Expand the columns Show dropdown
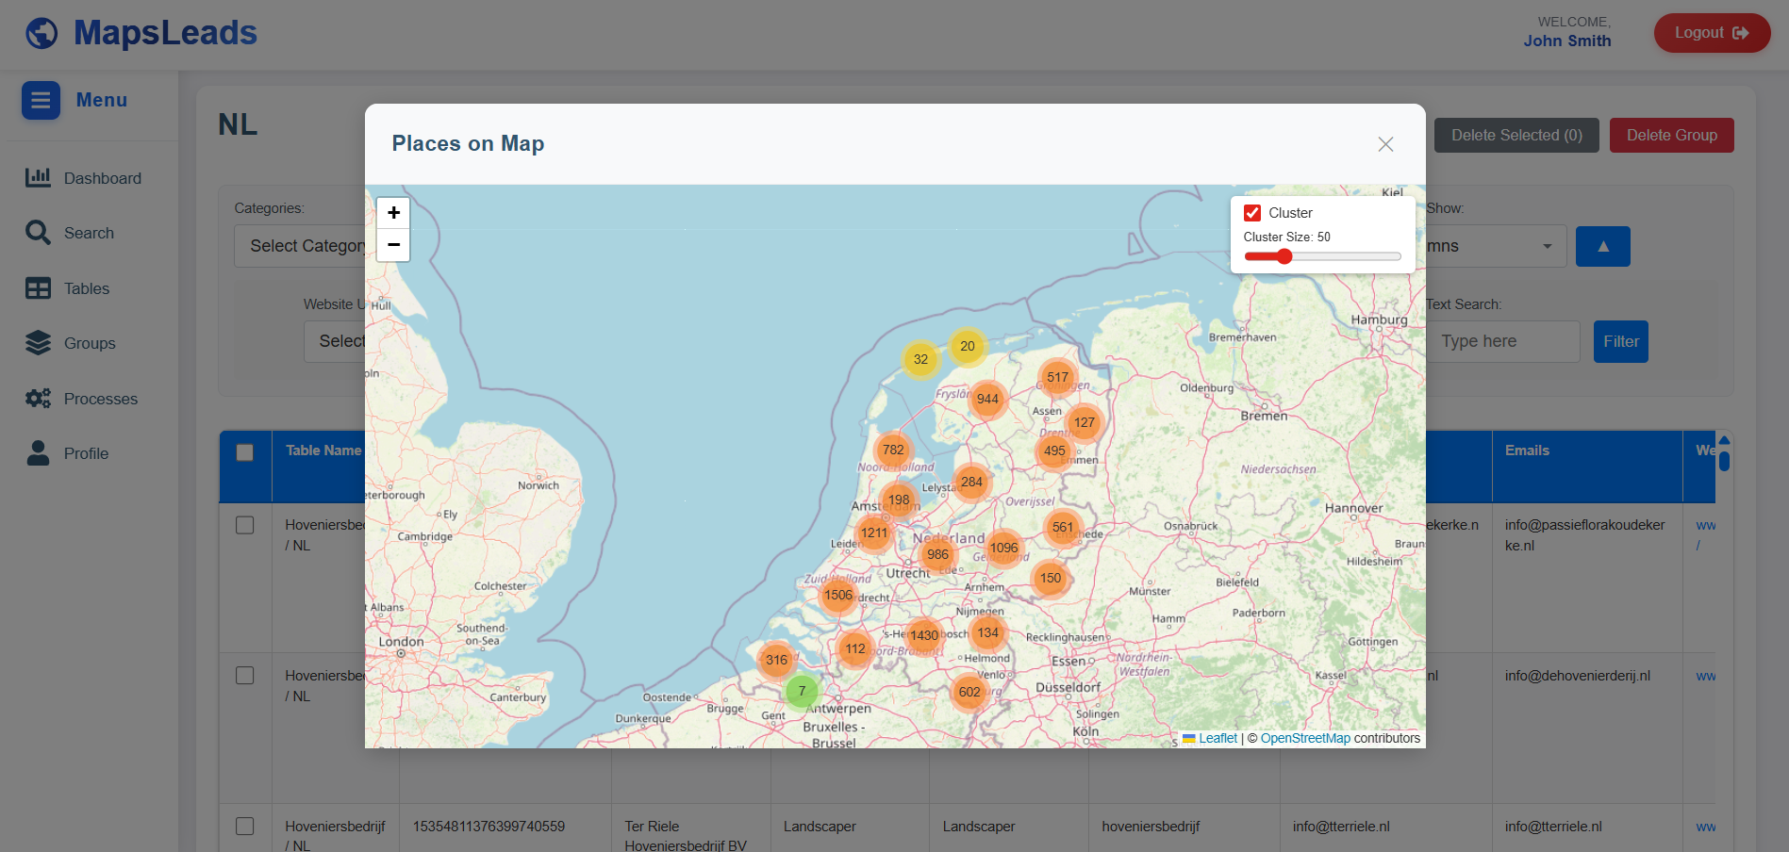The image size is (1789, 852). 1495,246
